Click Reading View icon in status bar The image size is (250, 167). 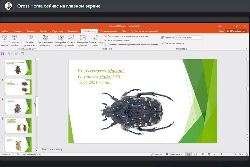(202, 154)
